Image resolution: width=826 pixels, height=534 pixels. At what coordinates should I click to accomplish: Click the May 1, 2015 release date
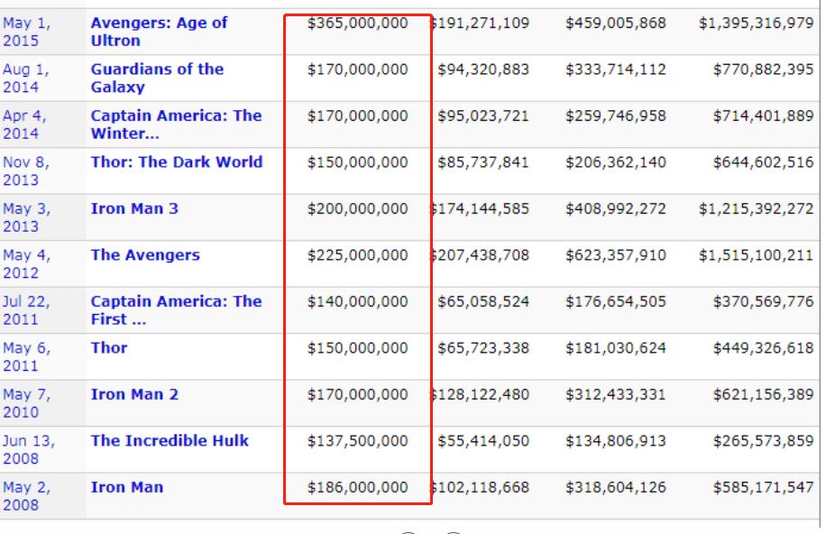[x=26, y=32]
